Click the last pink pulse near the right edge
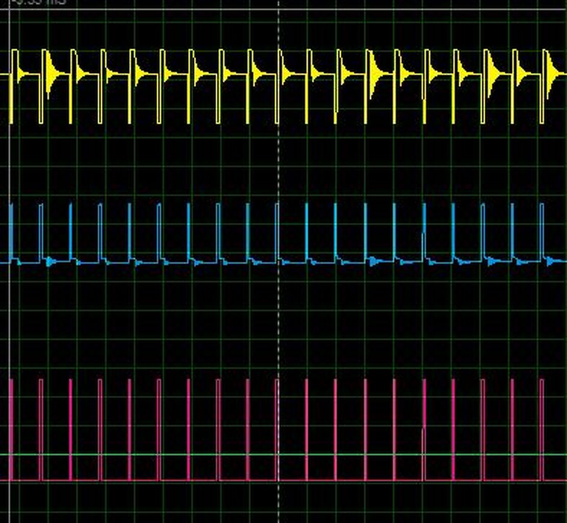The width and height of the screenshot is (567, 523). click(x=541, y=430)
